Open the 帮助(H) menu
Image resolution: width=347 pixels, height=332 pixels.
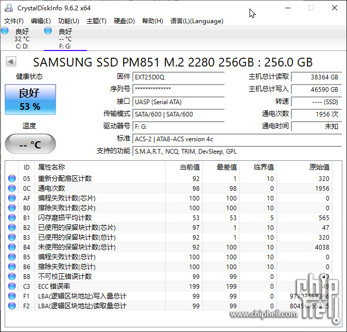tap(152, 21)
